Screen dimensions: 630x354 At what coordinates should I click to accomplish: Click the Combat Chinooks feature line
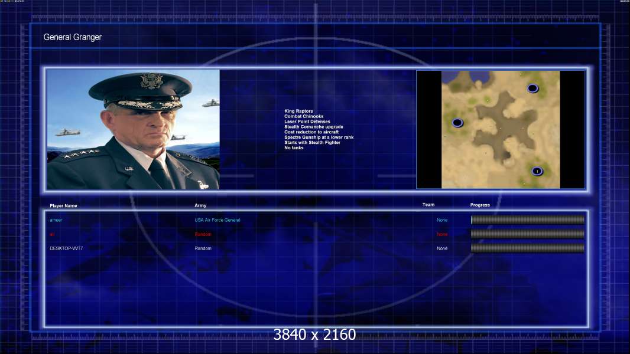tap(304, 116)
